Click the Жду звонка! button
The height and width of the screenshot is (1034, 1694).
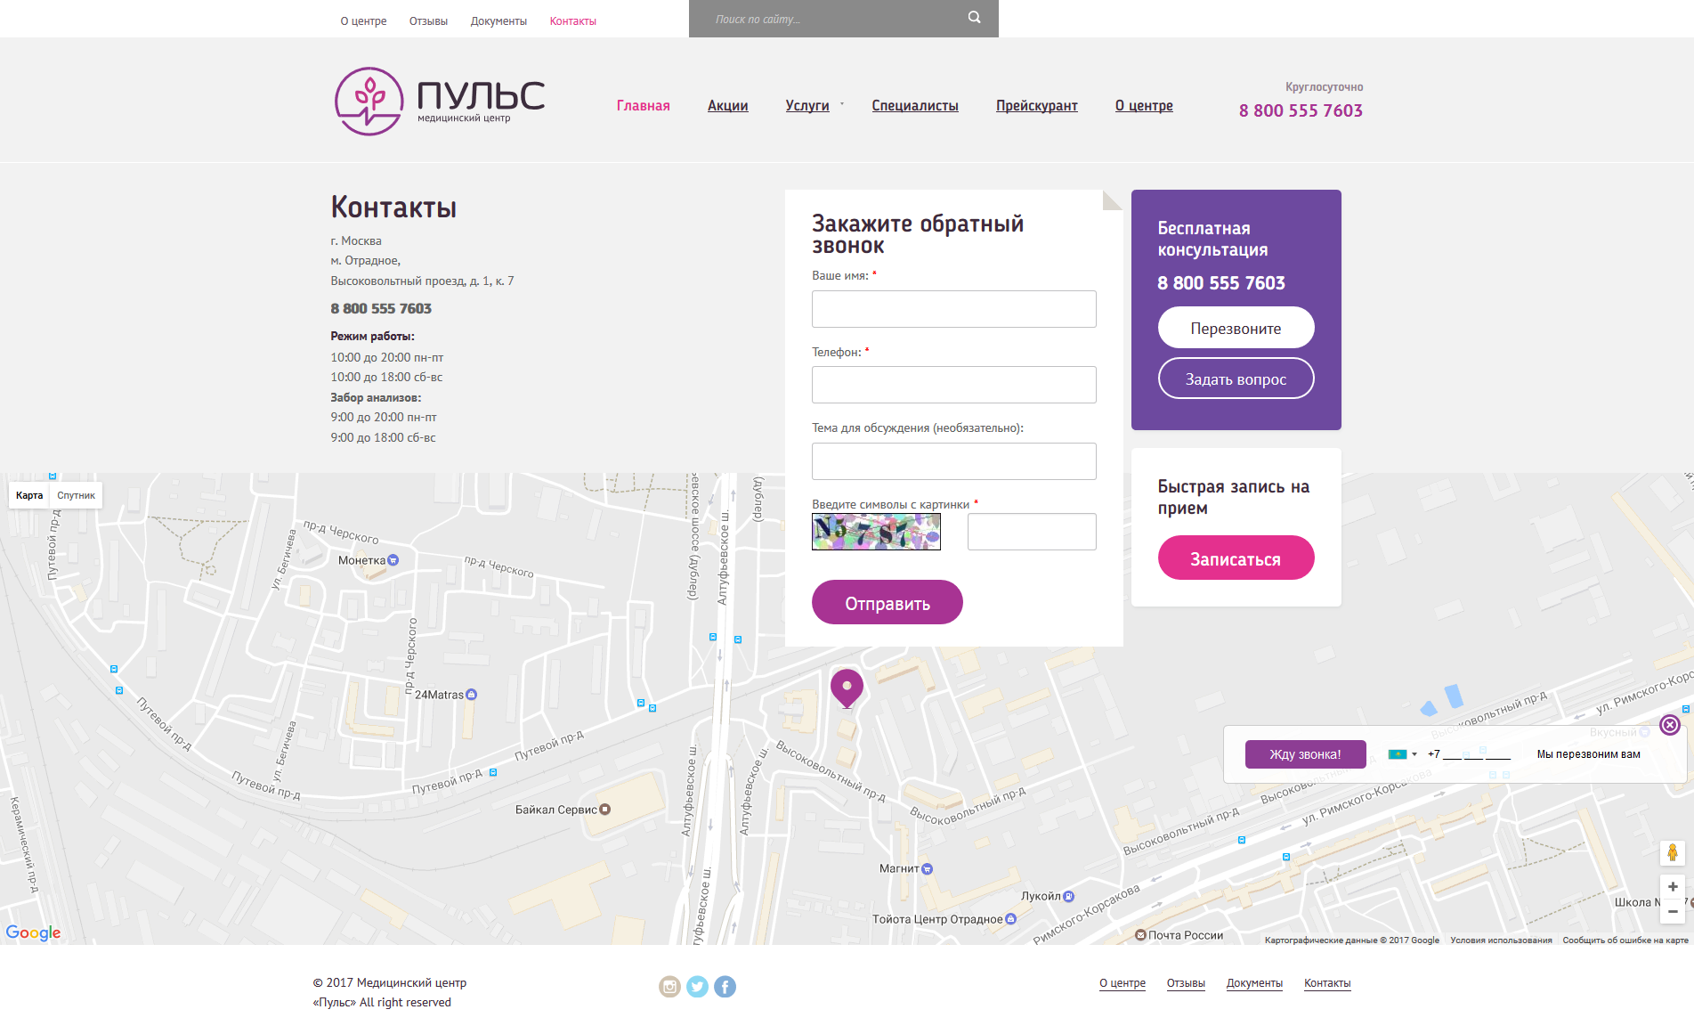pos(1305,754)
